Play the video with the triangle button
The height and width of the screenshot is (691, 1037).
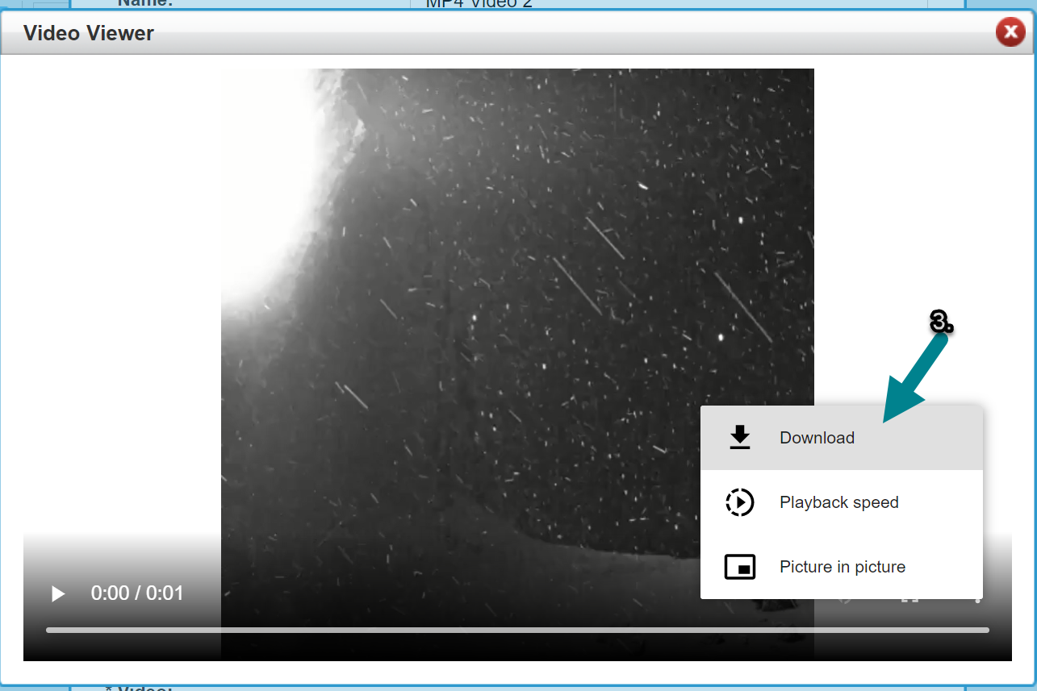point(57,593)
